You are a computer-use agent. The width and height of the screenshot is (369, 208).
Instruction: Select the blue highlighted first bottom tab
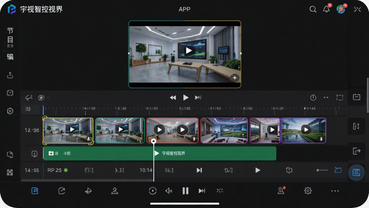click(35, 191)
